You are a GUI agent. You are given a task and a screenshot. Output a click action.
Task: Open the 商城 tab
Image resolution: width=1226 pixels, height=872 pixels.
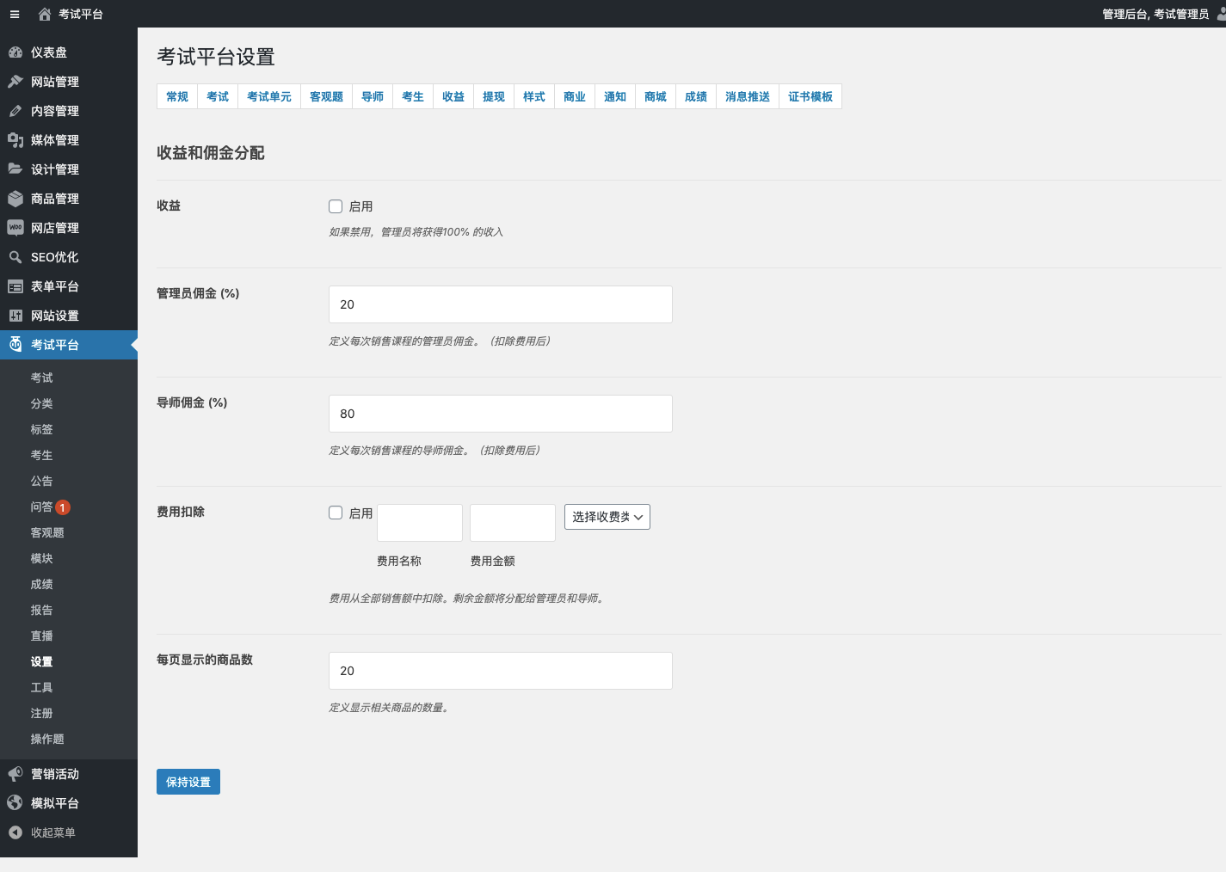(656, 96)
